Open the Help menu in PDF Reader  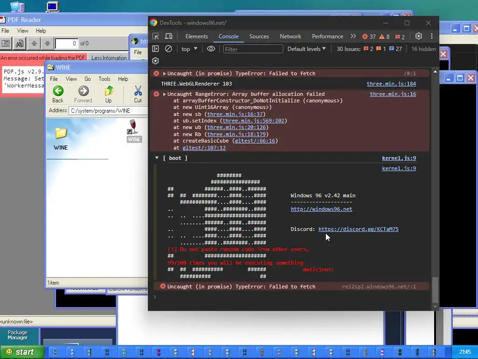coord(41,31)
